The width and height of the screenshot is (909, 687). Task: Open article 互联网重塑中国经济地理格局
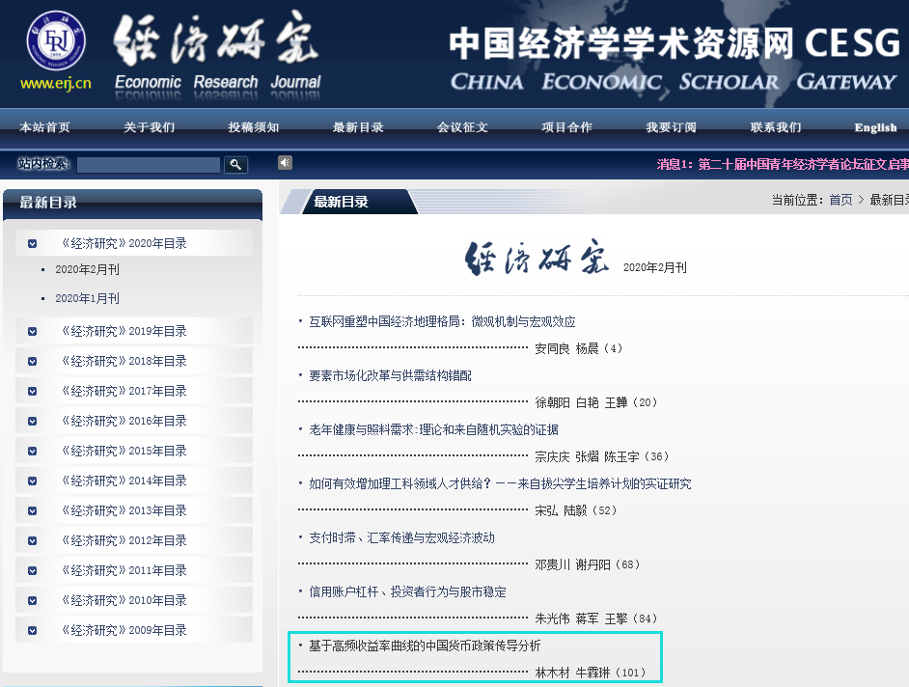(x=442, y=321)
